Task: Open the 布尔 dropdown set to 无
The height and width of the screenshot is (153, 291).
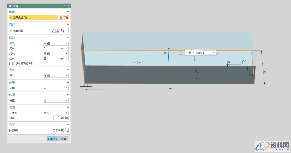Action: point(56,76)
